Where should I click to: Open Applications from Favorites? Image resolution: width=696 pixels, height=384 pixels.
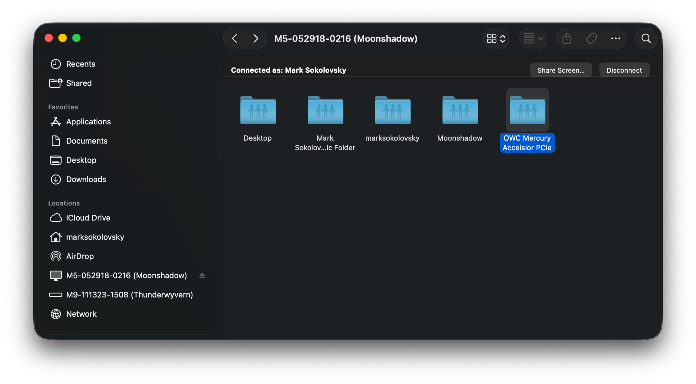(x=88, y=122)
